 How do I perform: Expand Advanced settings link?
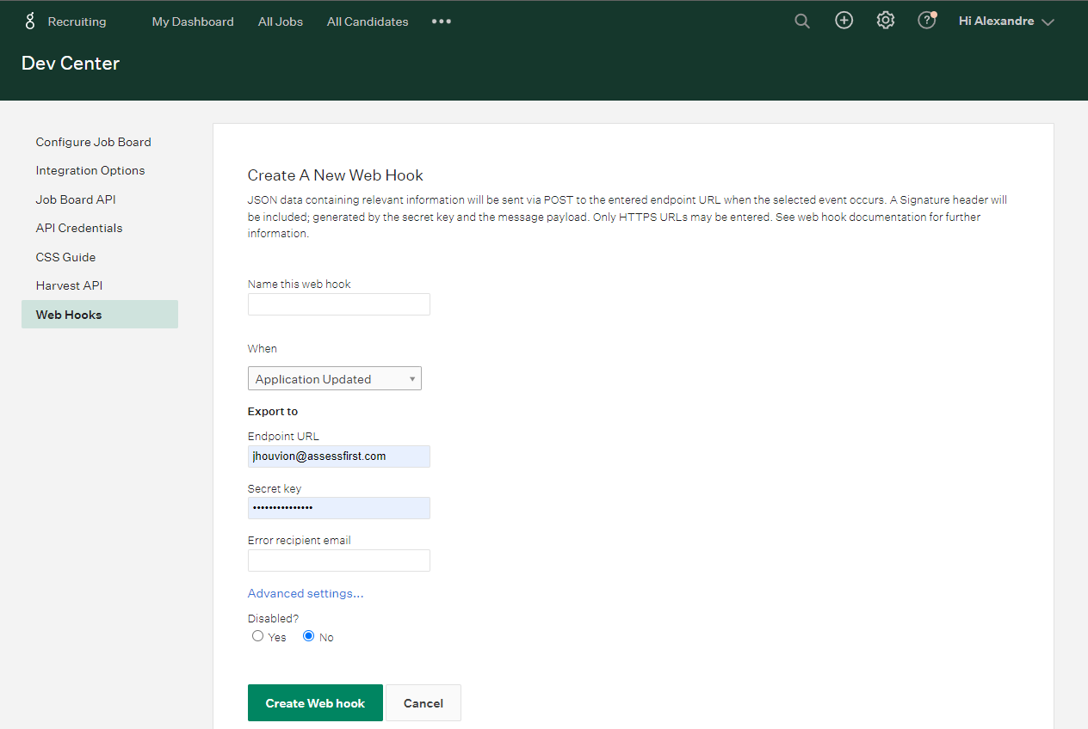pyautogui.click(x=306, y=593)
